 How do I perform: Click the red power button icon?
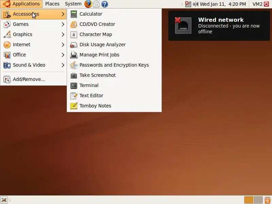267,4
